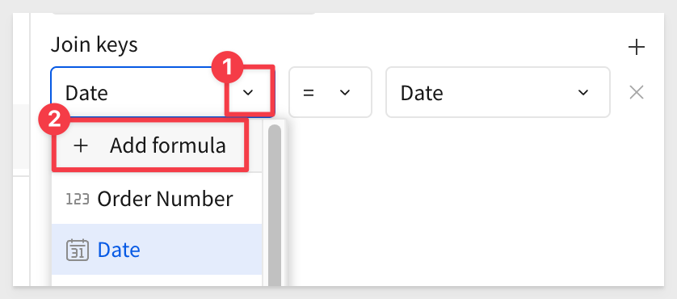677x299 pixels.
Task: Click the red badge numbered 2
Action: coord(54,120)
